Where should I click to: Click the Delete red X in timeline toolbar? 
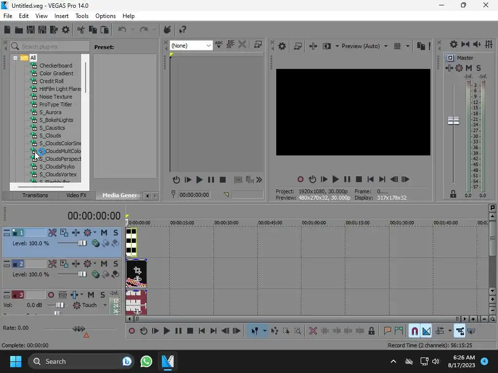[313, 331]
